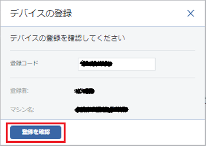Click the デバイスの登録を確認してください heading
Viewport: 206px width, 146px height.
click(x=68, y=39)
